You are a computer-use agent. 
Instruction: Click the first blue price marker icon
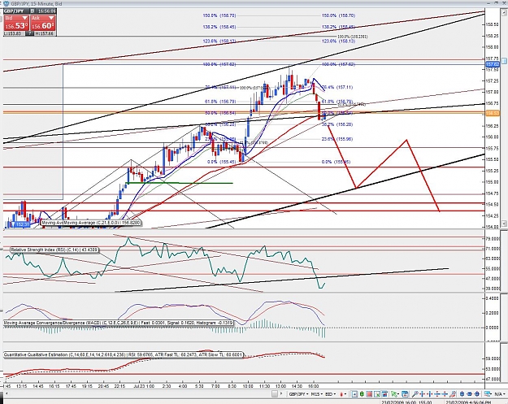pyautogui.click(x=462, y=394)
